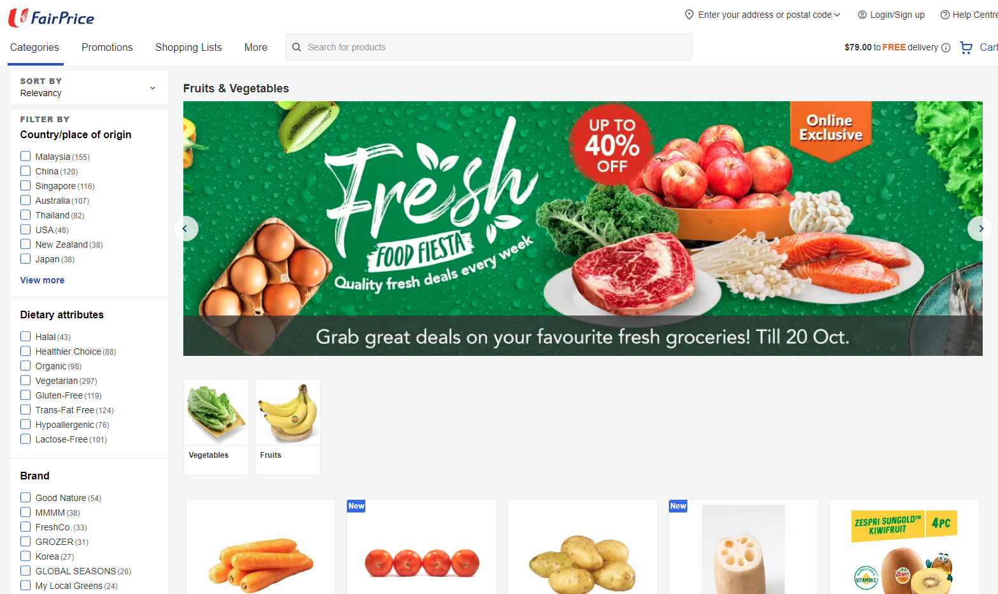The width and height of the screenshot is (998, 594).
Task: Click the search magnifier icon
Action: tap(297, 47)
